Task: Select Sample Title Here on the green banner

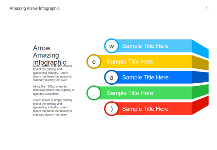Action: click(x=130, y=93)
